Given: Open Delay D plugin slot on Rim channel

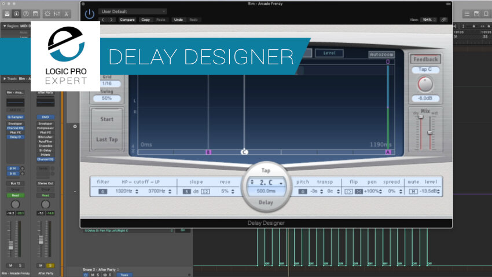Looking at the screenshot, I should tap(16, 137).
